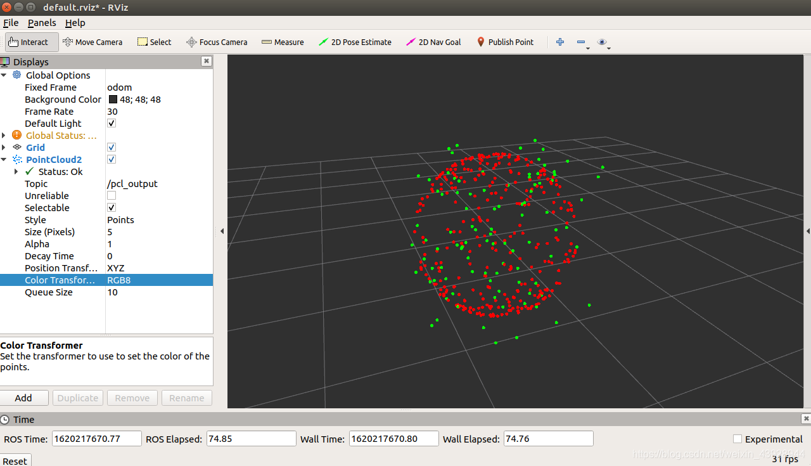Click the Duplicate button

78,398
